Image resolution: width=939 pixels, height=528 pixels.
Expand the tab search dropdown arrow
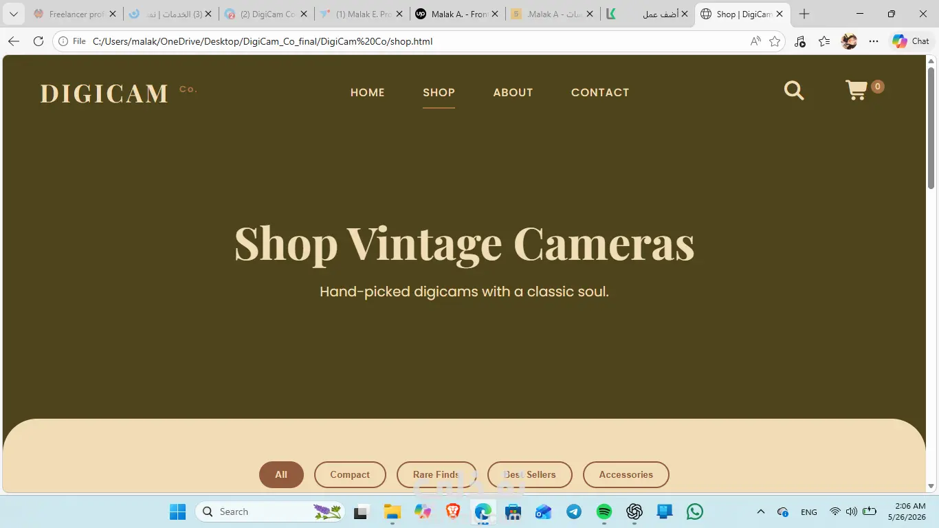tap(13, 14)
